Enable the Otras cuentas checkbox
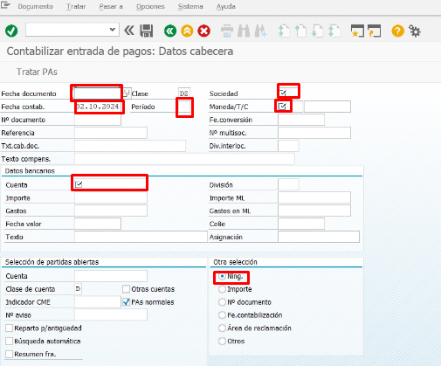The height and width of the screenshot is (366, 441). tap(126, 289)
